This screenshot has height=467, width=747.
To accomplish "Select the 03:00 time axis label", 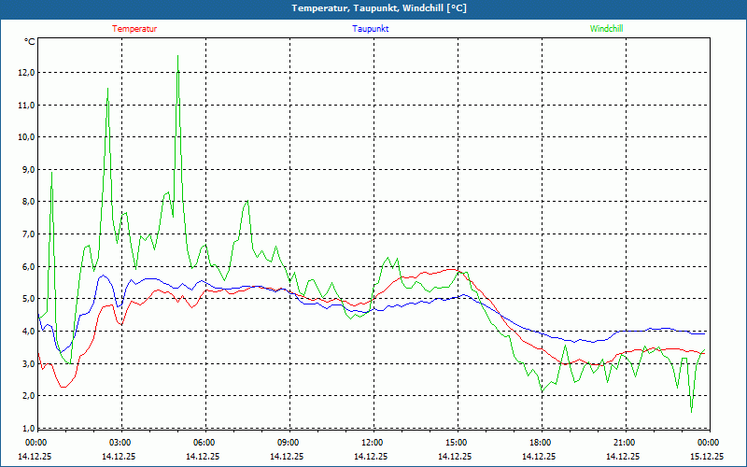I will click(120, 443).
